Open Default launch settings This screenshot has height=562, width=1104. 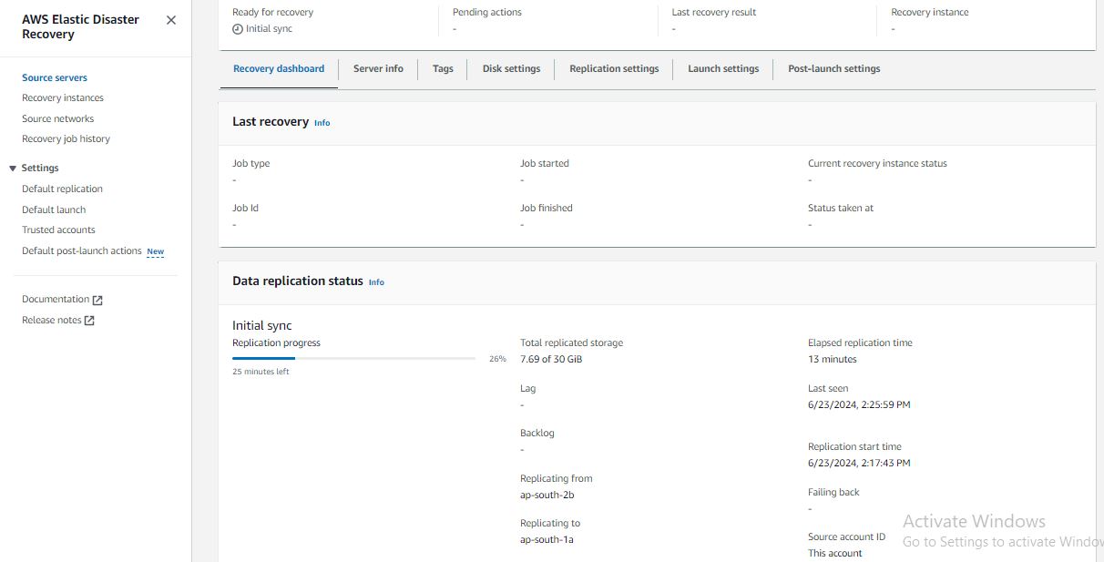[x=54, y=209]
